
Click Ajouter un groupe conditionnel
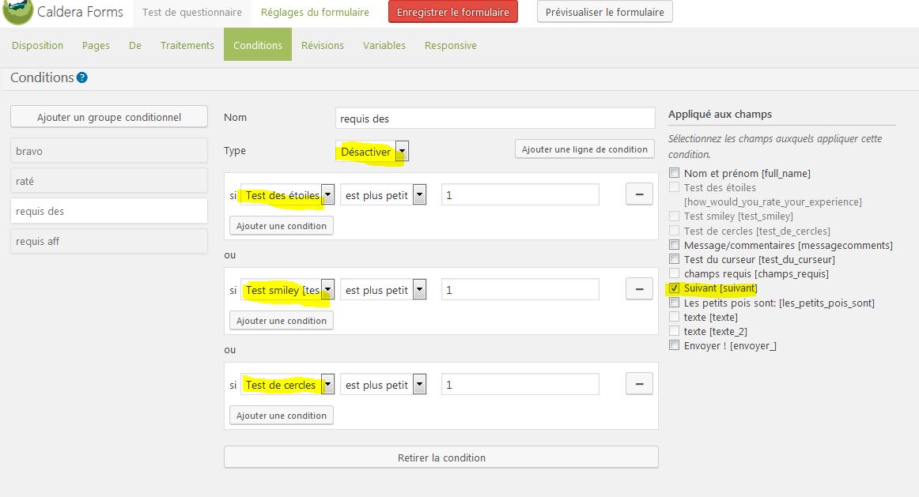(109, 116)
